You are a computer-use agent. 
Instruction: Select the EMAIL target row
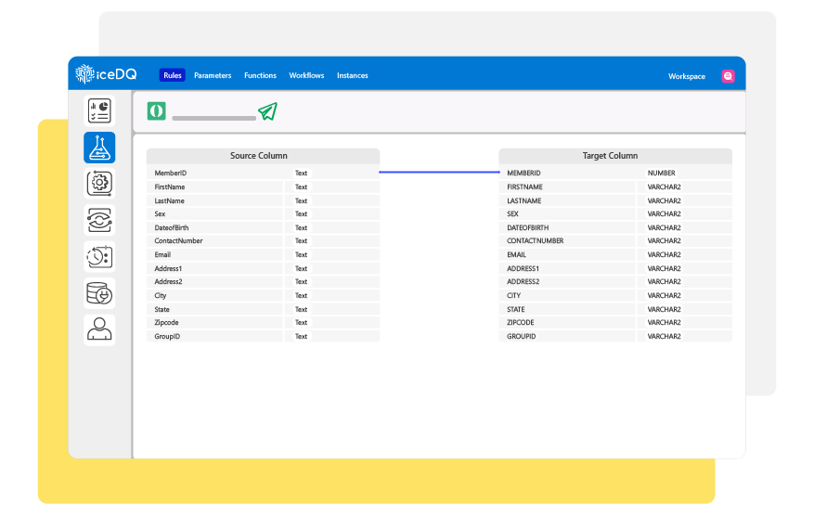615,255
